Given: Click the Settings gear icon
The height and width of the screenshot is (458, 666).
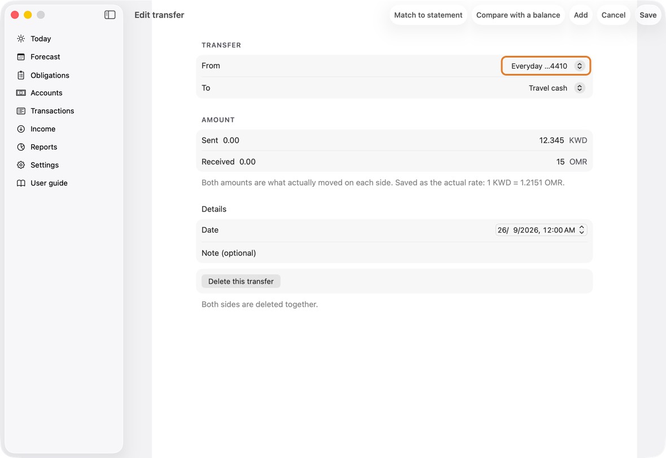Looking at the screenshot, I should (x=21, y=165).
